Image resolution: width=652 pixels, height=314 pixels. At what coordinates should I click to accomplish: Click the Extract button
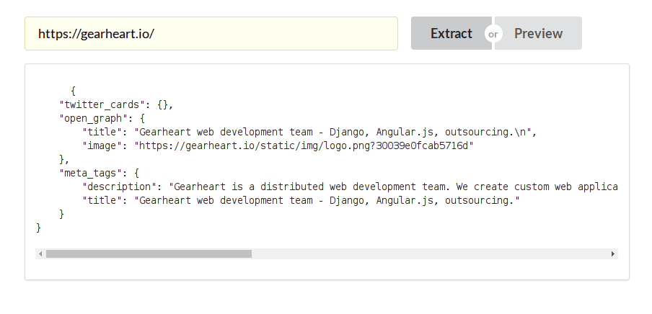point(450,34)
